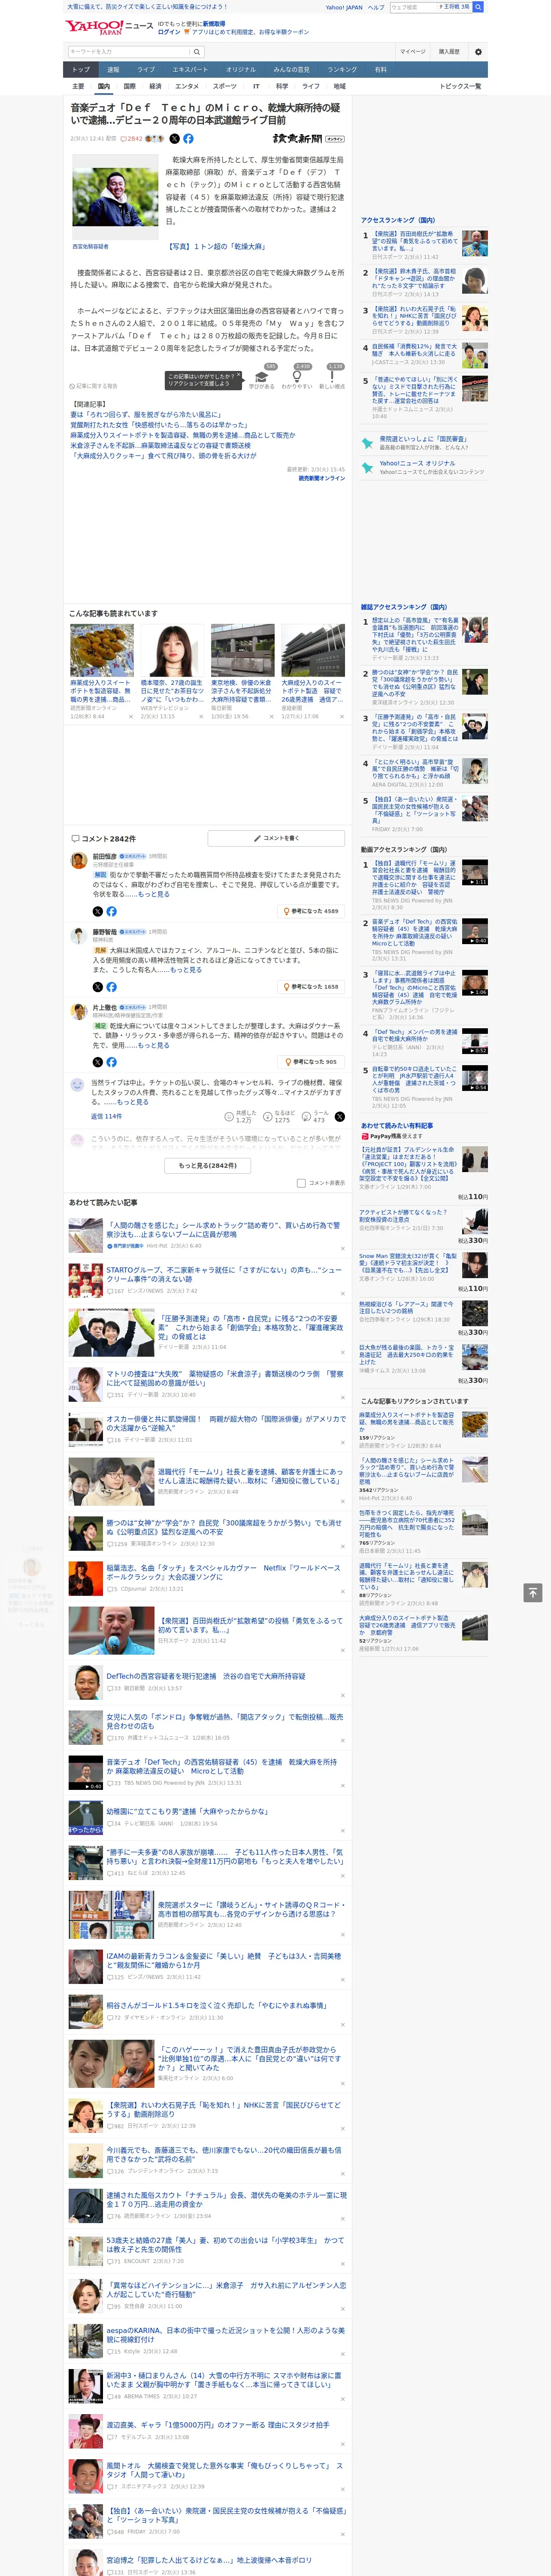
Task: Open 人間の醜さを感じた シール求めトラック article
Action: coord(223,1229)
